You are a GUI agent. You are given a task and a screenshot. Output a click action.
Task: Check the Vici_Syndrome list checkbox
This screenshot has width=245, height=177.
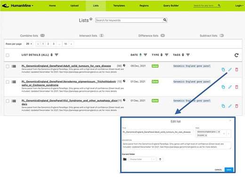click(x=8, y=101)
